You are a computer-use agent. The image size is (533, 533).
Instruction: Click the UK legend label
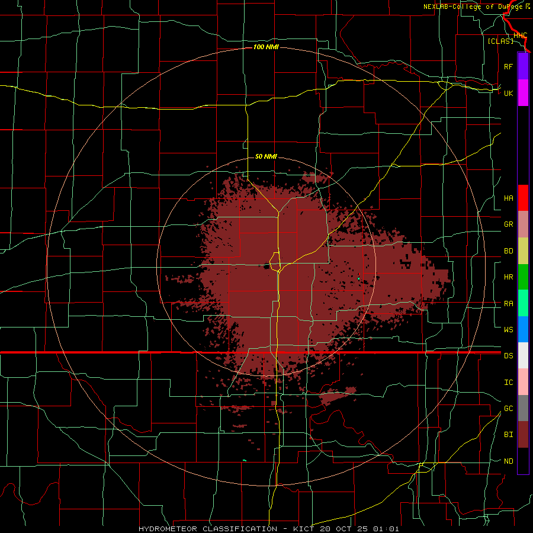[x=508, y=93]
